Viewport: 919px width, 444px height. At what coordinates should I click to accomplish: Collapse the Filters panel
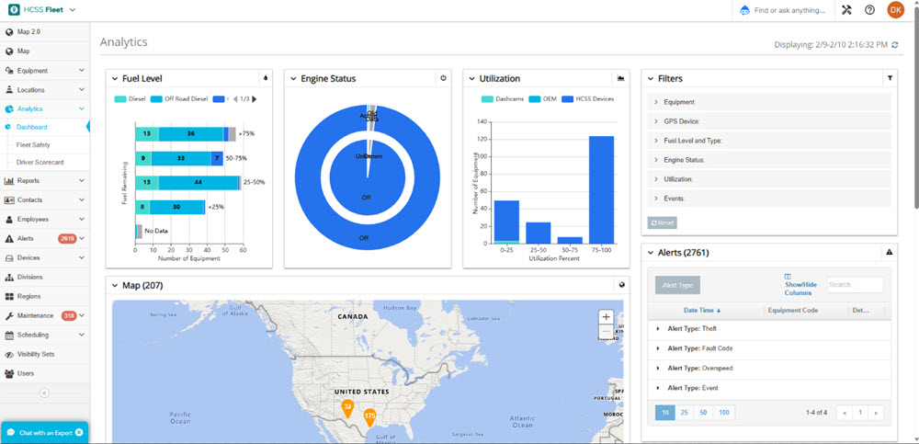point(650,78)
